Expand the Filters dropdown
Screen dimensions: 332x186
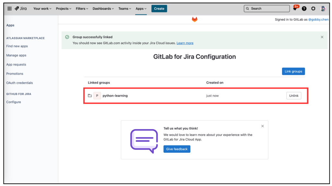pos(82,9)
